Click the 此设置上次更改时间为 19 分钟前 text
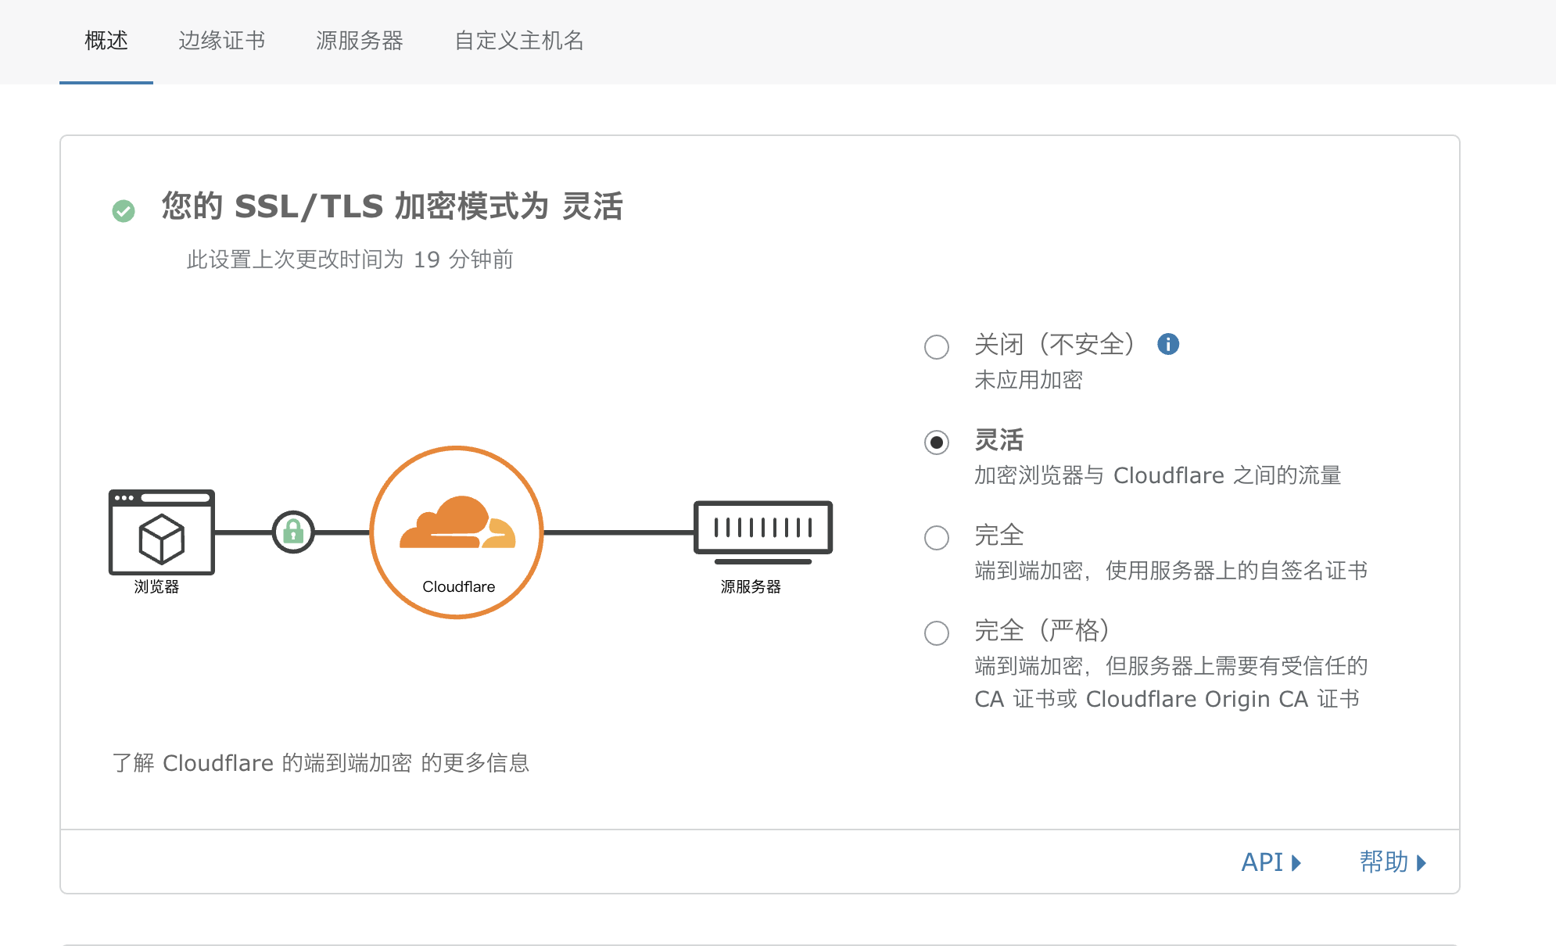This screenshot has height=946, width=1556. tap(350, 260)
